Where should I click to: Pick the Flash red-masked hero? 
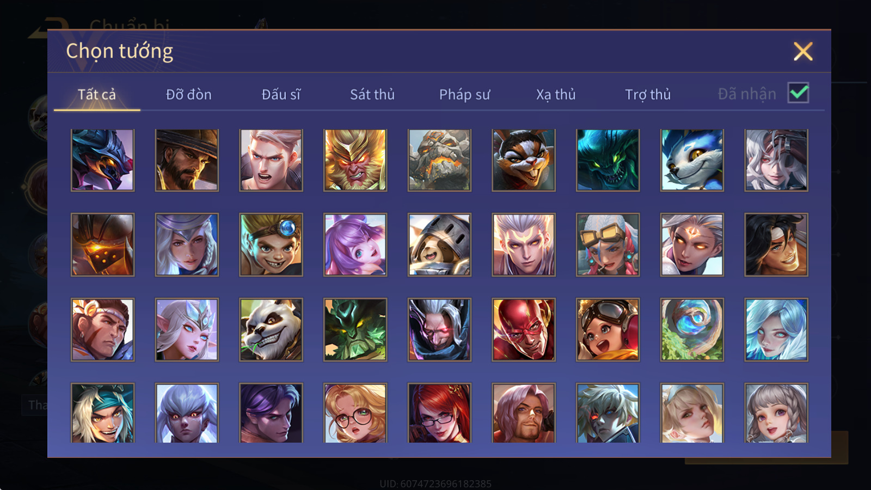tap(524, 329)
